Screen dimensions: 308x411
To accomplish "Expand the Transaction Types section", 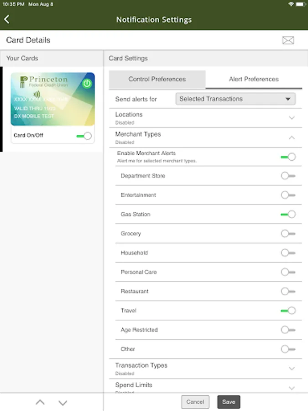I will click(292, 369).
